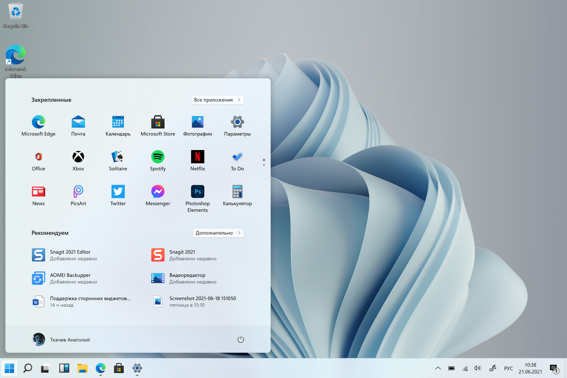The width and height of the screenshot is (567, 378).
Task: Open Task View on the taskbar
Action: click(x=46, y=368)
